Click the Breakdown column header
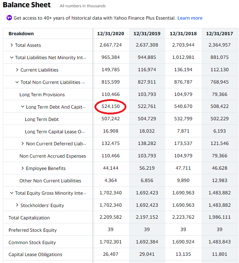239x263 pixels. [x=21, y=33]
